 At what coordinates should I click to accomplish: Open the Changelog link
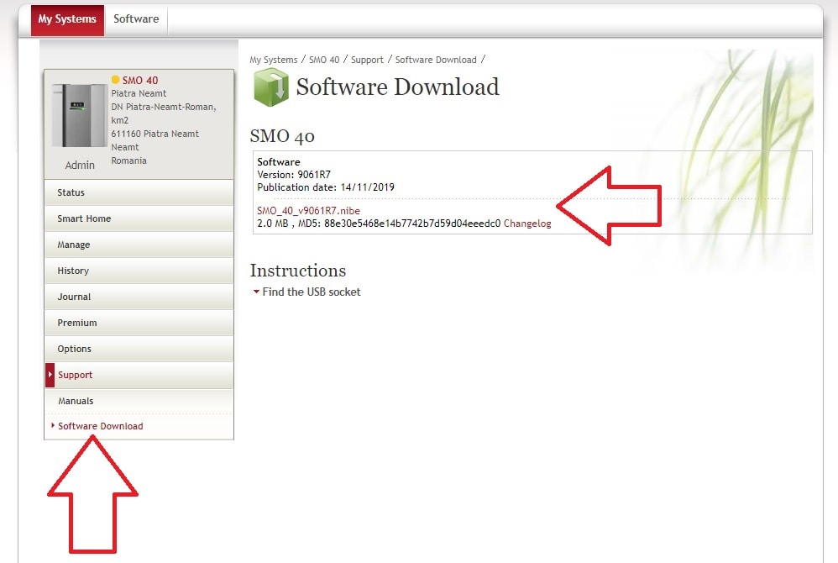click(x=527, y=224)
